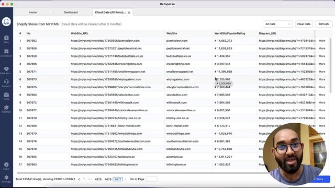
Task: Select Diagram_URL cell for puertasleon.com row
Action: (287, 41)
